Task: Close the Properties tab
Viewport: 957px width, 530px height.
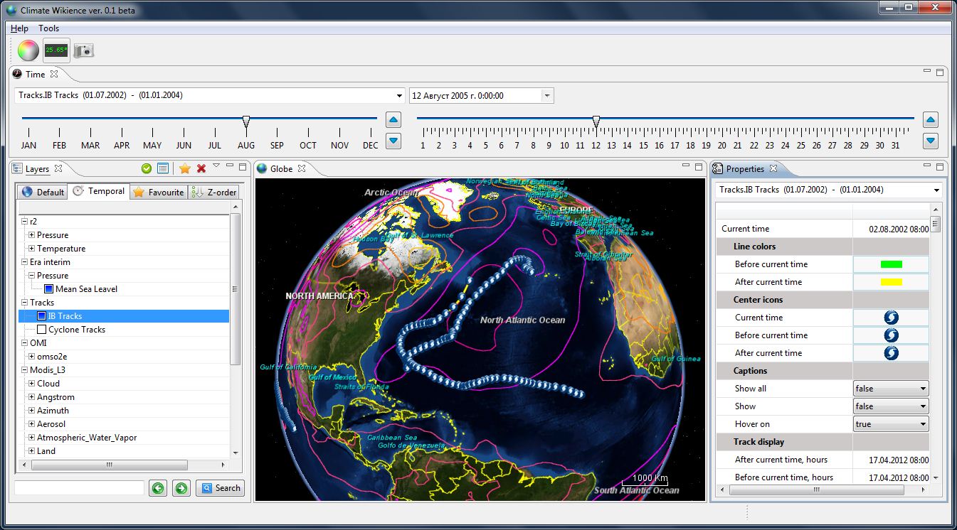Action: coord(773,168)
